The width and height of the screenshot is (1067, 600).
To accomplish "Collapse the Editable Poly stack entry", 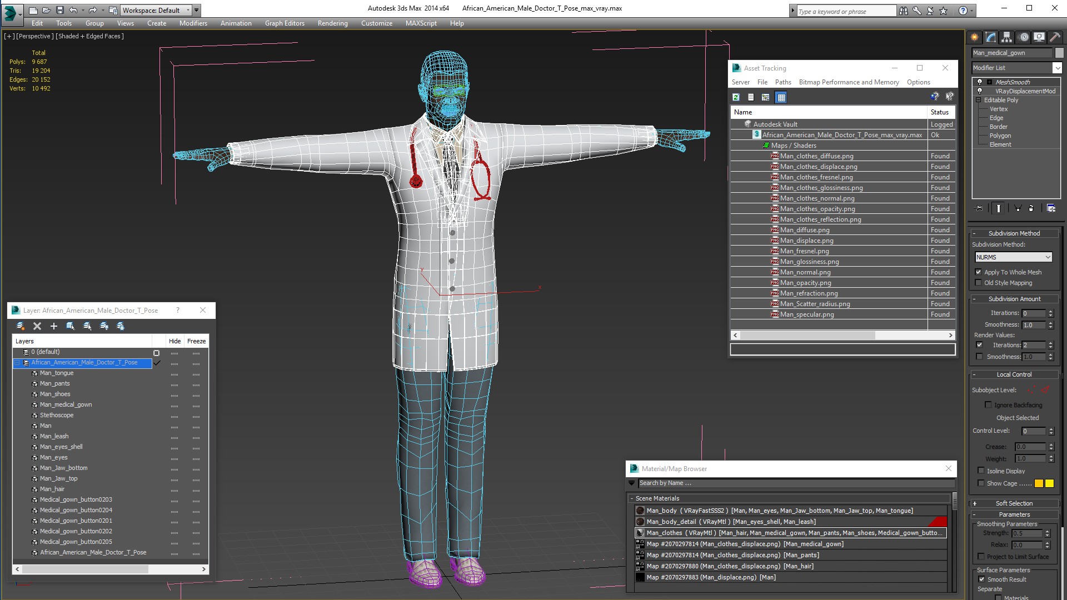I will click(978, 100).
